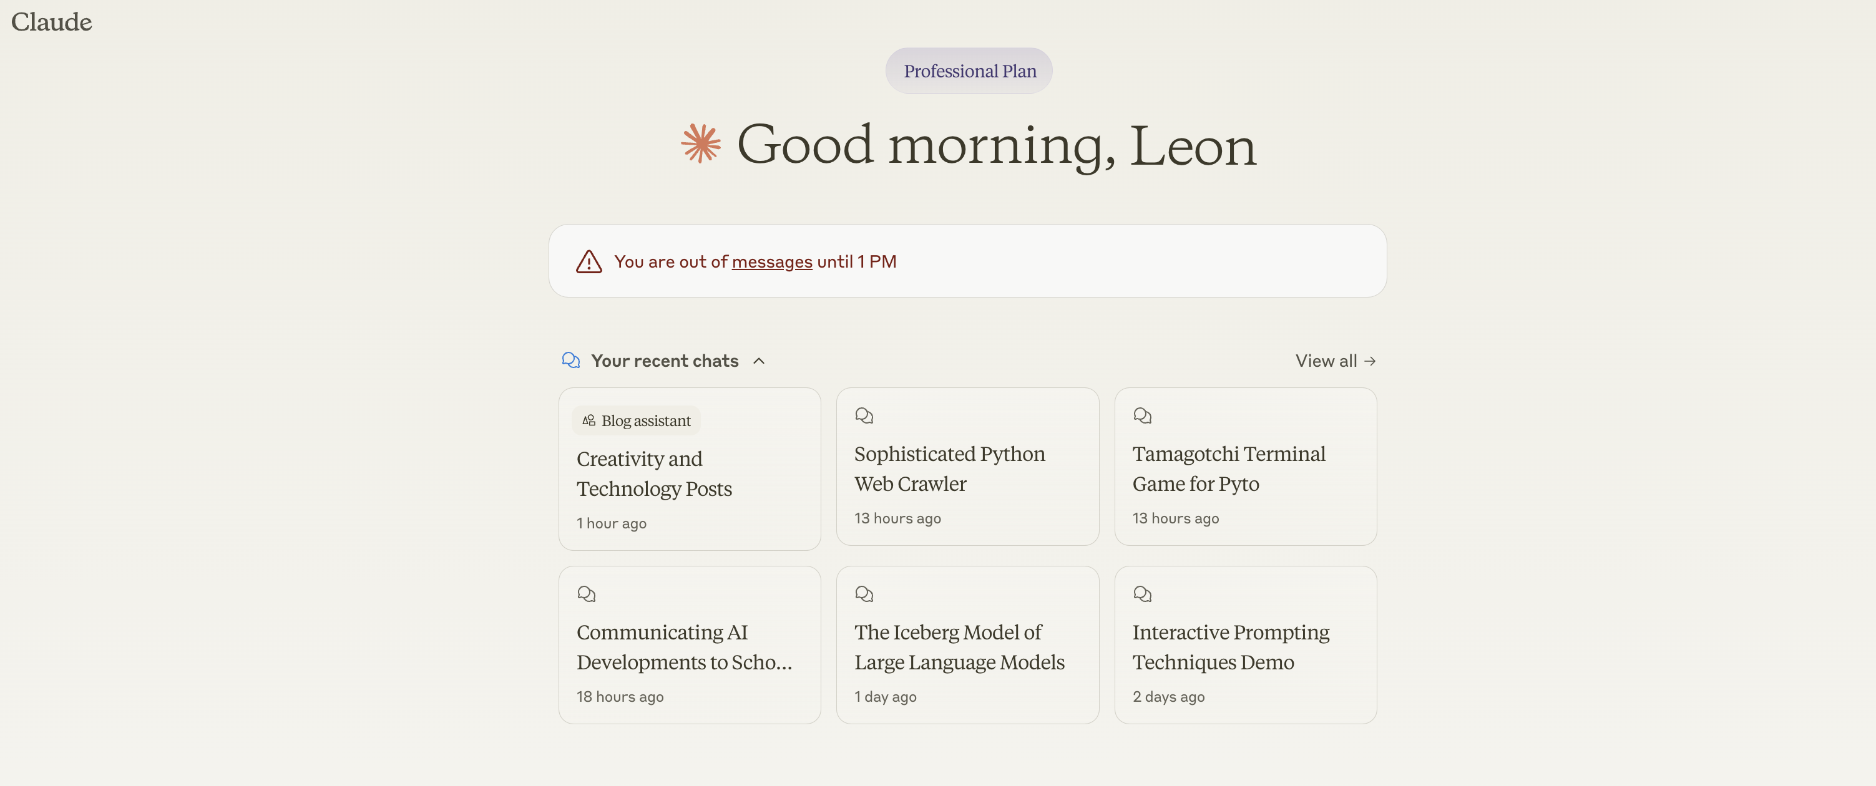Click the Your recent chats heading

(664, 361)
